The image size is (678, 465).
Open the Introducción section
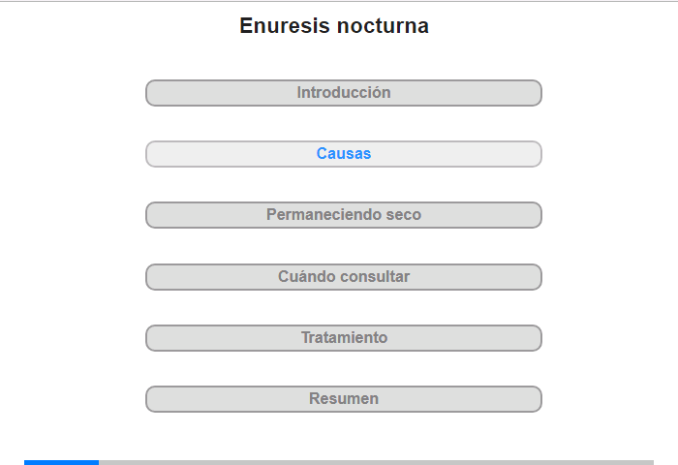click(344, 93)
